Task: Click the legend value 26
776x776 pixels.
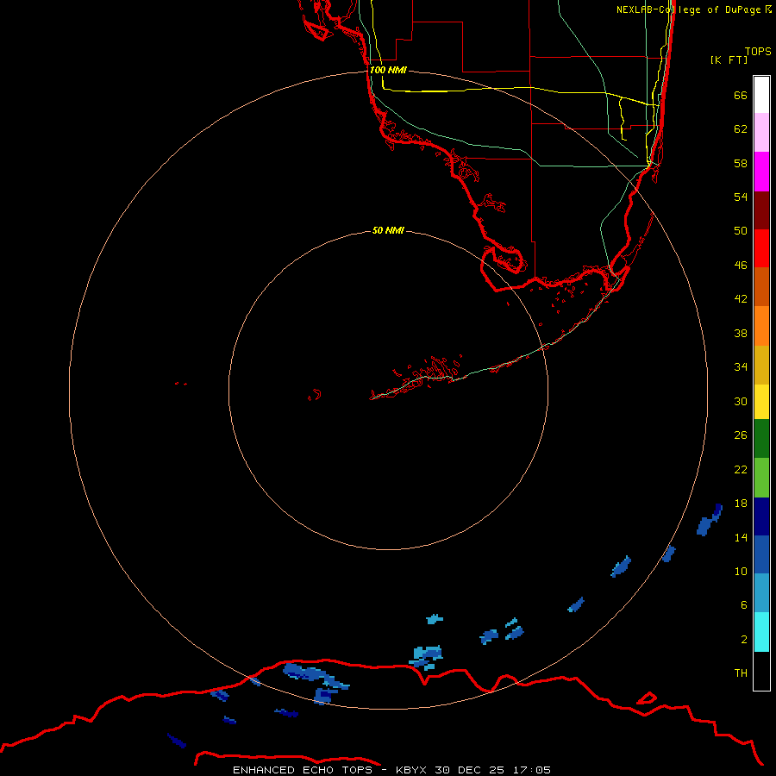Action: [x=741, y=435]
